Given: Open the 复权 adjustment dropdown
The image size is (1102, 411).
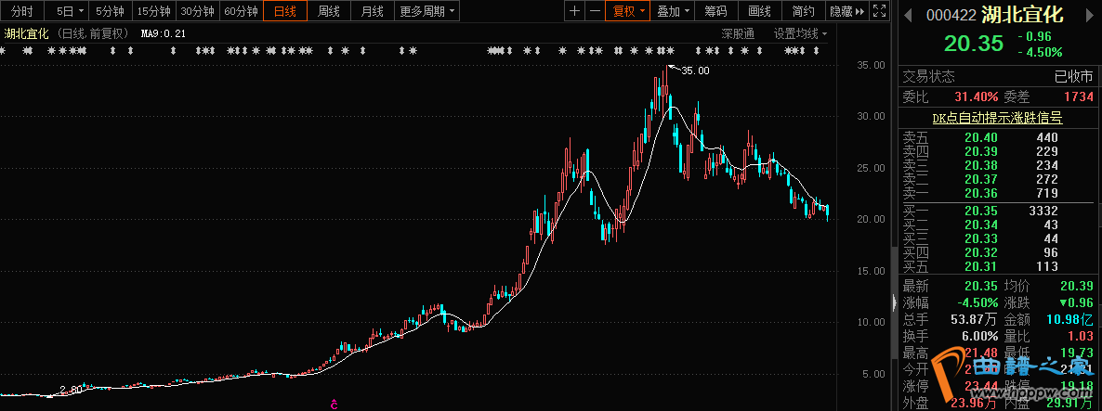Looking at the screenshot, I should tap(627, 11).
